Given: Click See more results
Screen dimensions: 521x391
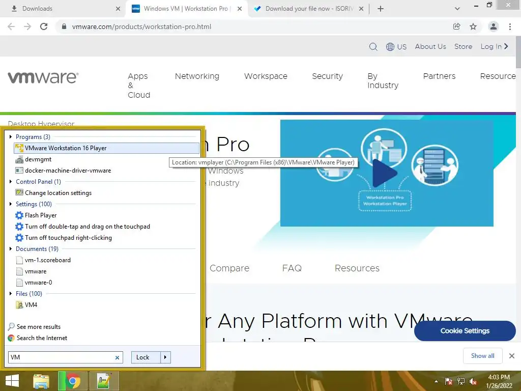Looking at the screenshot, I should point(39,327).
